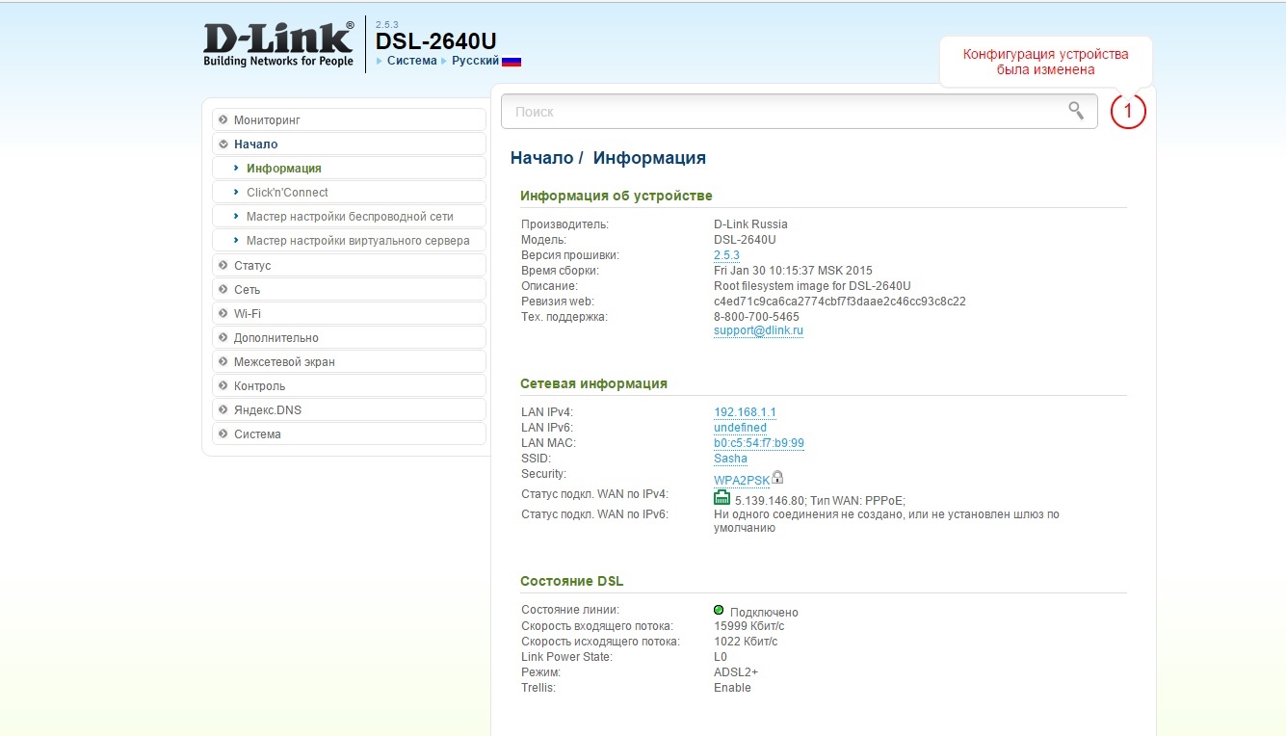Image resolution: width=1286 pixels, height=736 pixels.
Task: Expand the Статус menu section
Action: pyautogui.click(x=349, y=266)
